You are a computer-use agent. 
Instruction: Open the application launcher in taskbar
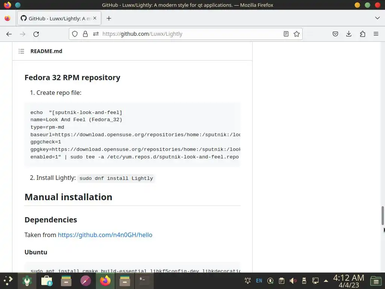point(8,281)
